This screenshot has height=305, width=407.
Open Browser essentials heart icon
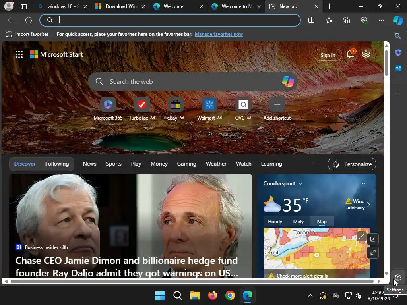point(364,20)
